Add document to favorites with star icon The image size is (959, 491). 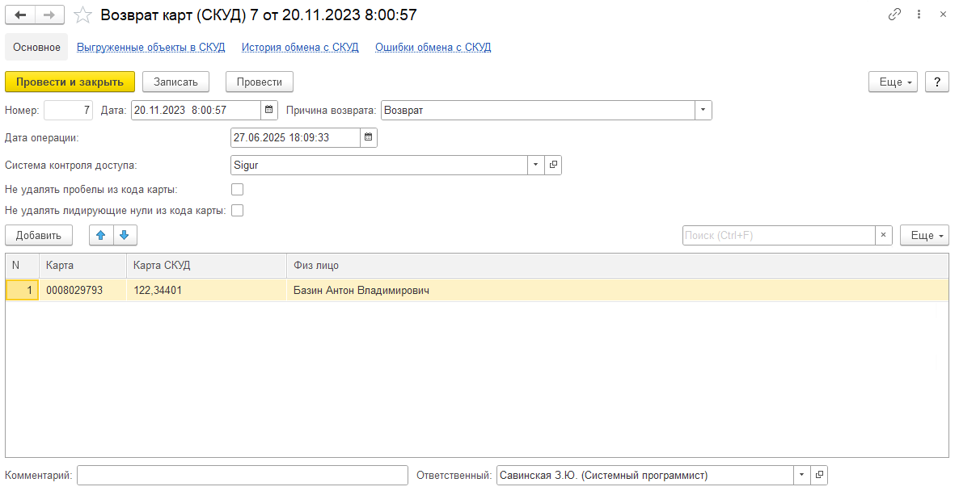(x=82, y=15)
